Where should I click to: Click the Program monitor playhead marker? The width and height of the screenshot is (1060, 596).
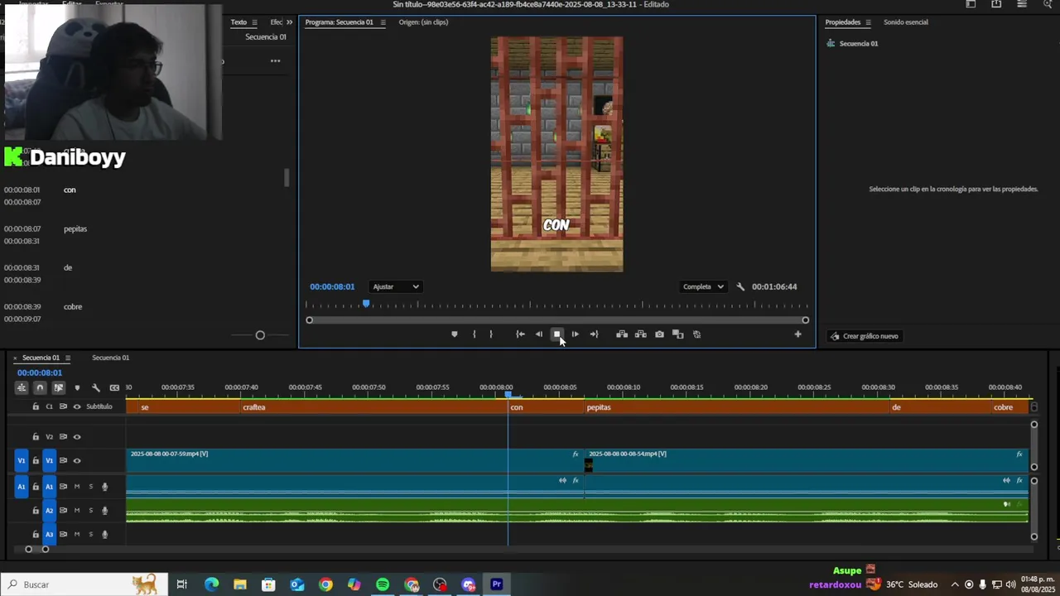(366, 304)
